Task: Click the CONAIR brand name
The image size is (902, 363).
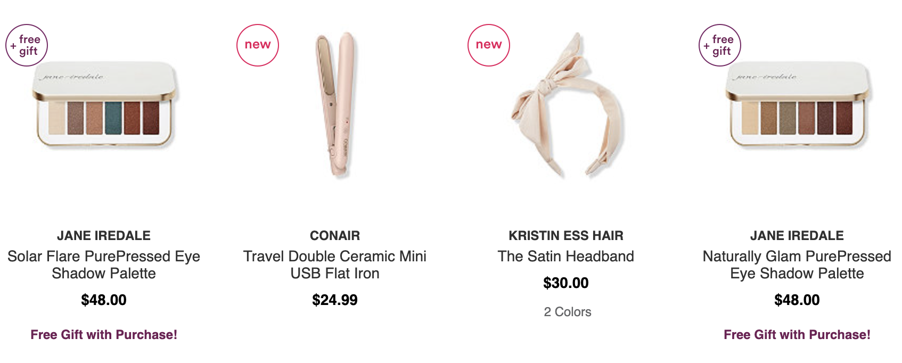Action: pyautogui.click(x=335, y=236)
